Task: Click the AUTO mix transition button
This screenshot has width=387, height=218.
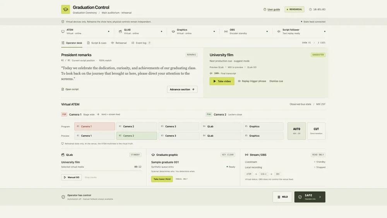Action: (x=297, y=131)
